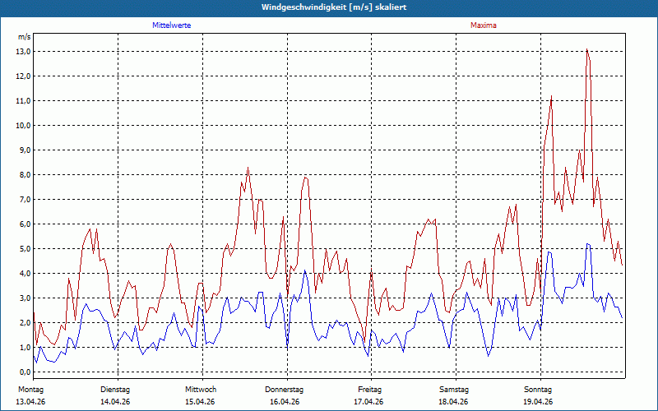Screen dimensions: 658x411
Task: Click the 'Sonntag' day label
Action: point(538,390)
